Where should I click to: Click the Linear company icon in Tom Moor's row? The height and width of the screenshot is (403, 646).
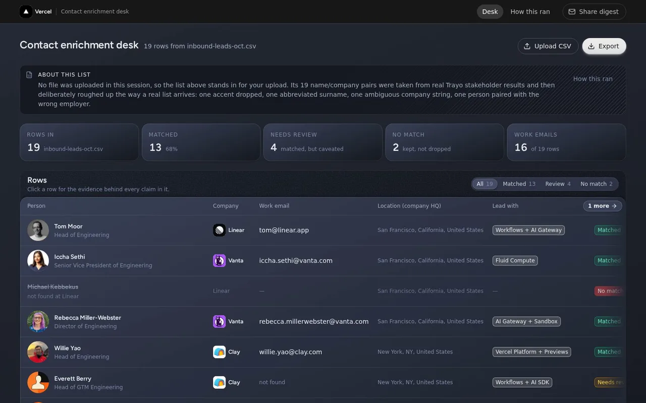click(x=219, y=230)
